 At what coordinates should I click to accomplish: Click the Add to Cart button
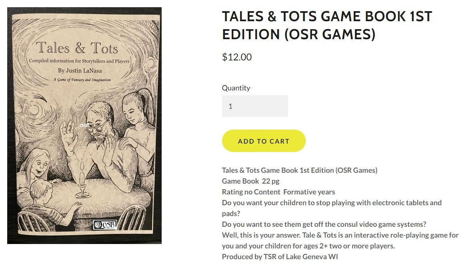tap(264, 141)
